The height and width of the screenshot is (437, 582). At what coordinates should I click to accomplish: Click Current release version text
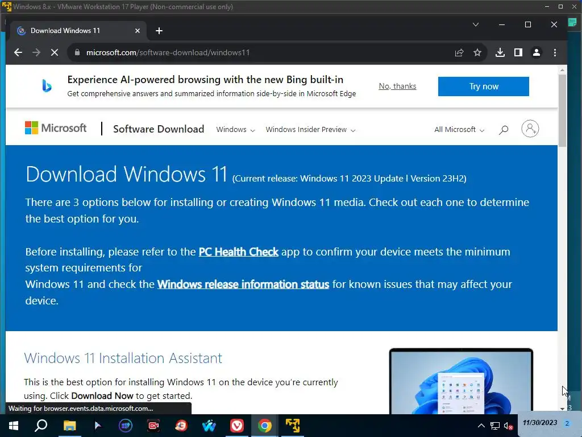pos(350,179)
